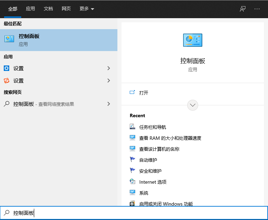Click the feedback icon in top bar

[x=243, y=9]
